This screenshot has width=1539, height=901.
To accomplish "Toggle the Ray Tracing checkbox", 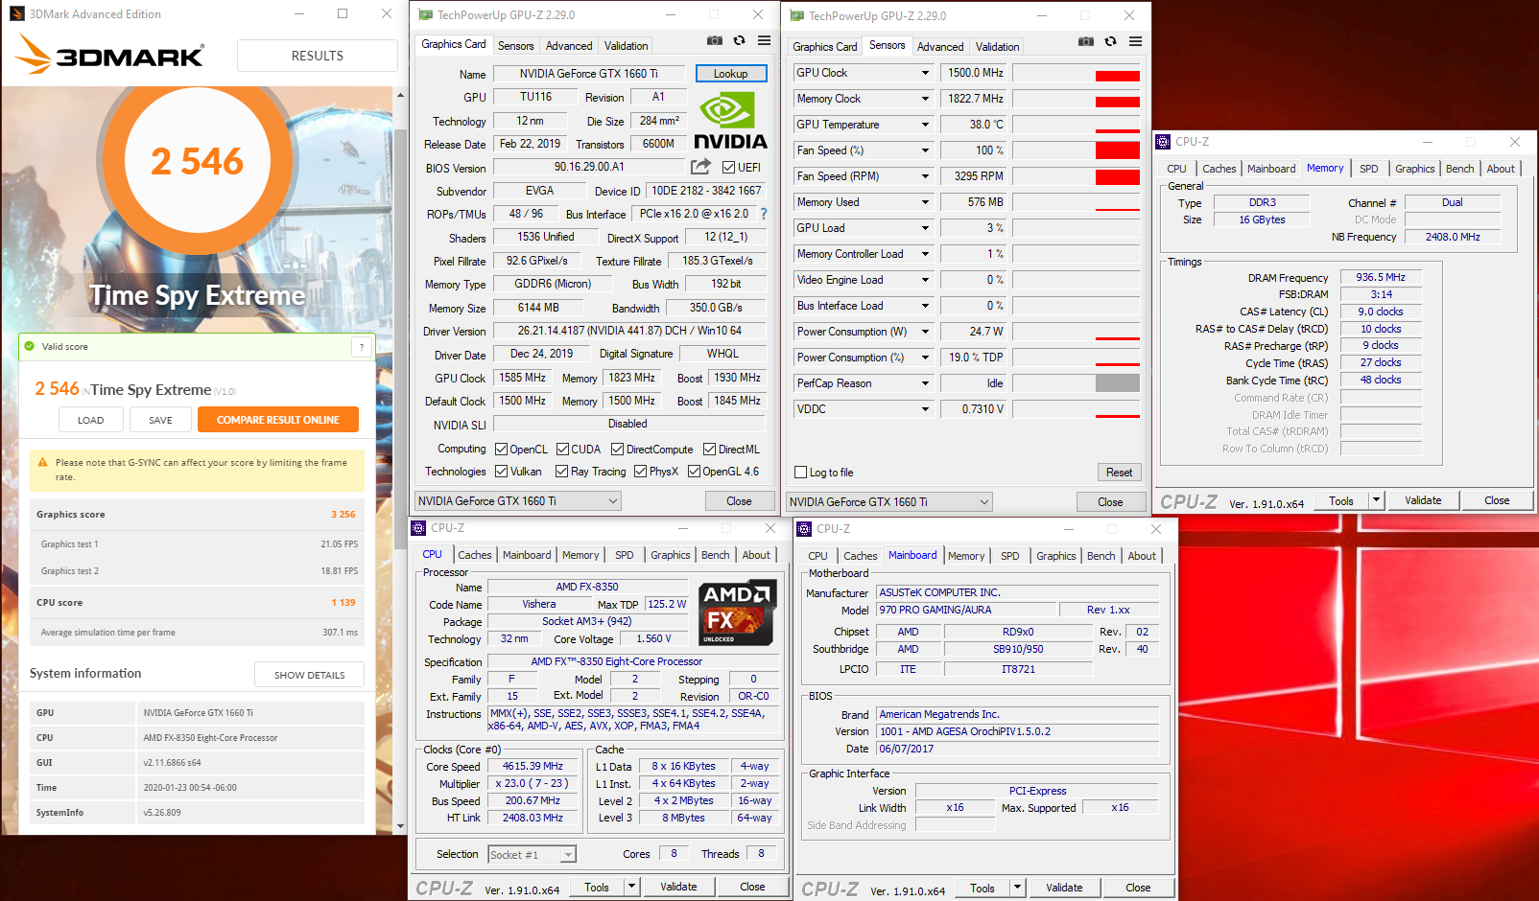I will click(x=561, y=471).
